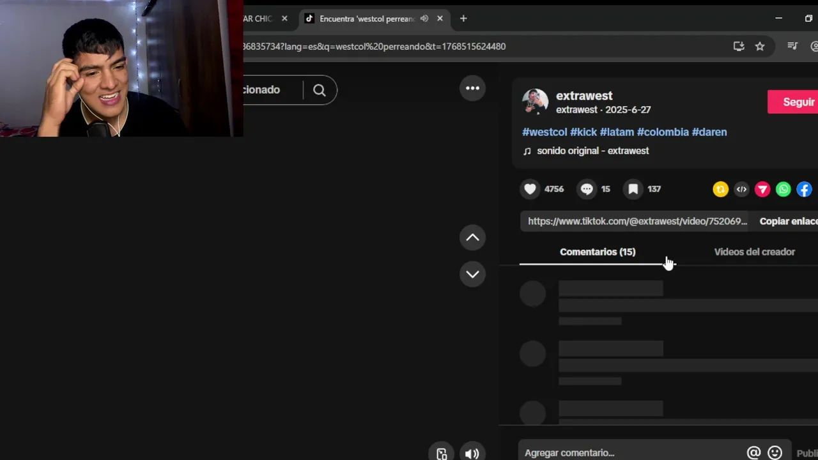The height and width of the screenshot is (460, 818).
Task: Open comments via speech bubble icon
Action: pos(587,189)
